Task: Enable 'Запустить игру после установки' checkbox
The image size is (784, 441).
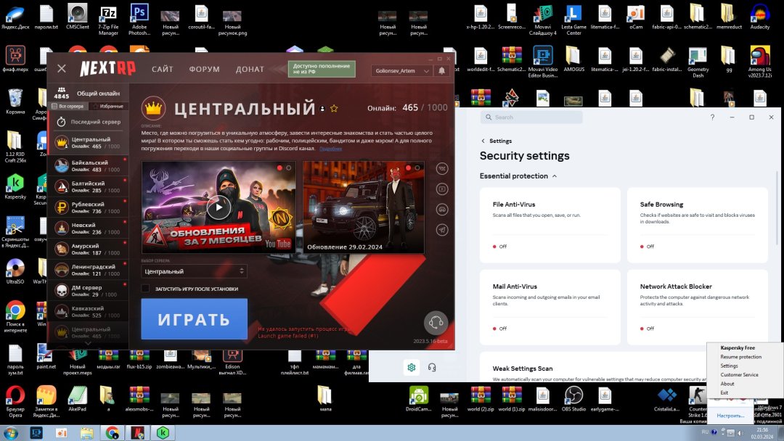Action: 145,289
